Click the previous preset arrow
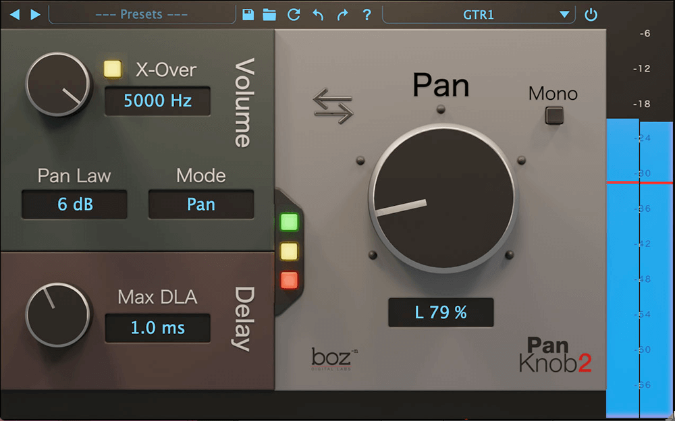The image size is (675, 421). [x=15, y=14]
